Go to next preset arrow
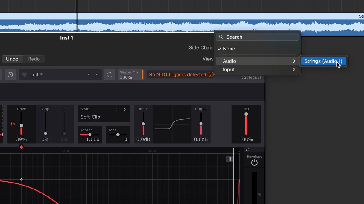The height and width of the screenshot is (204, 364). click(x=96, y=75)
